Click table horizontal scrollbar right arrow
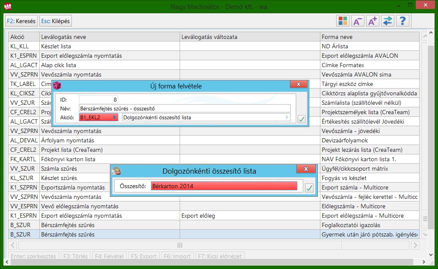438x269 pixels. pyautogui.click(x=415, y=245)
